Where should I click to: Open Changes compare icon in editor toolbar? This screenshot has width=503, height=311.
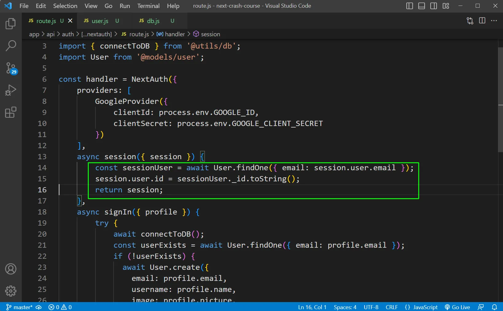(x=470, y=21)
